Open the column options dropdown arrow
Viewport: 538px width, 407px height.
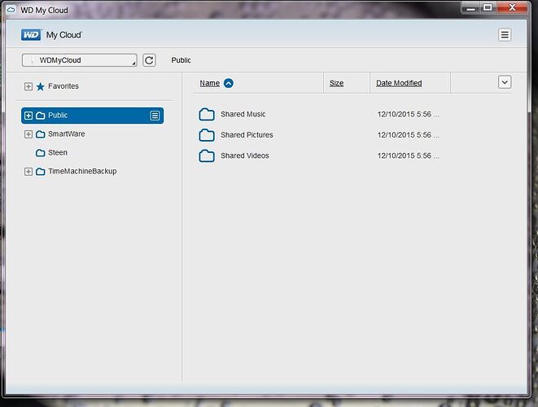click(505, 82)
